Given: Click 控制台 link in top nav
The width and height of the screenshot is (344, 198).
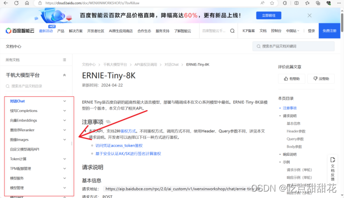Looking at the screenshot, I should (x=276, y=31).
